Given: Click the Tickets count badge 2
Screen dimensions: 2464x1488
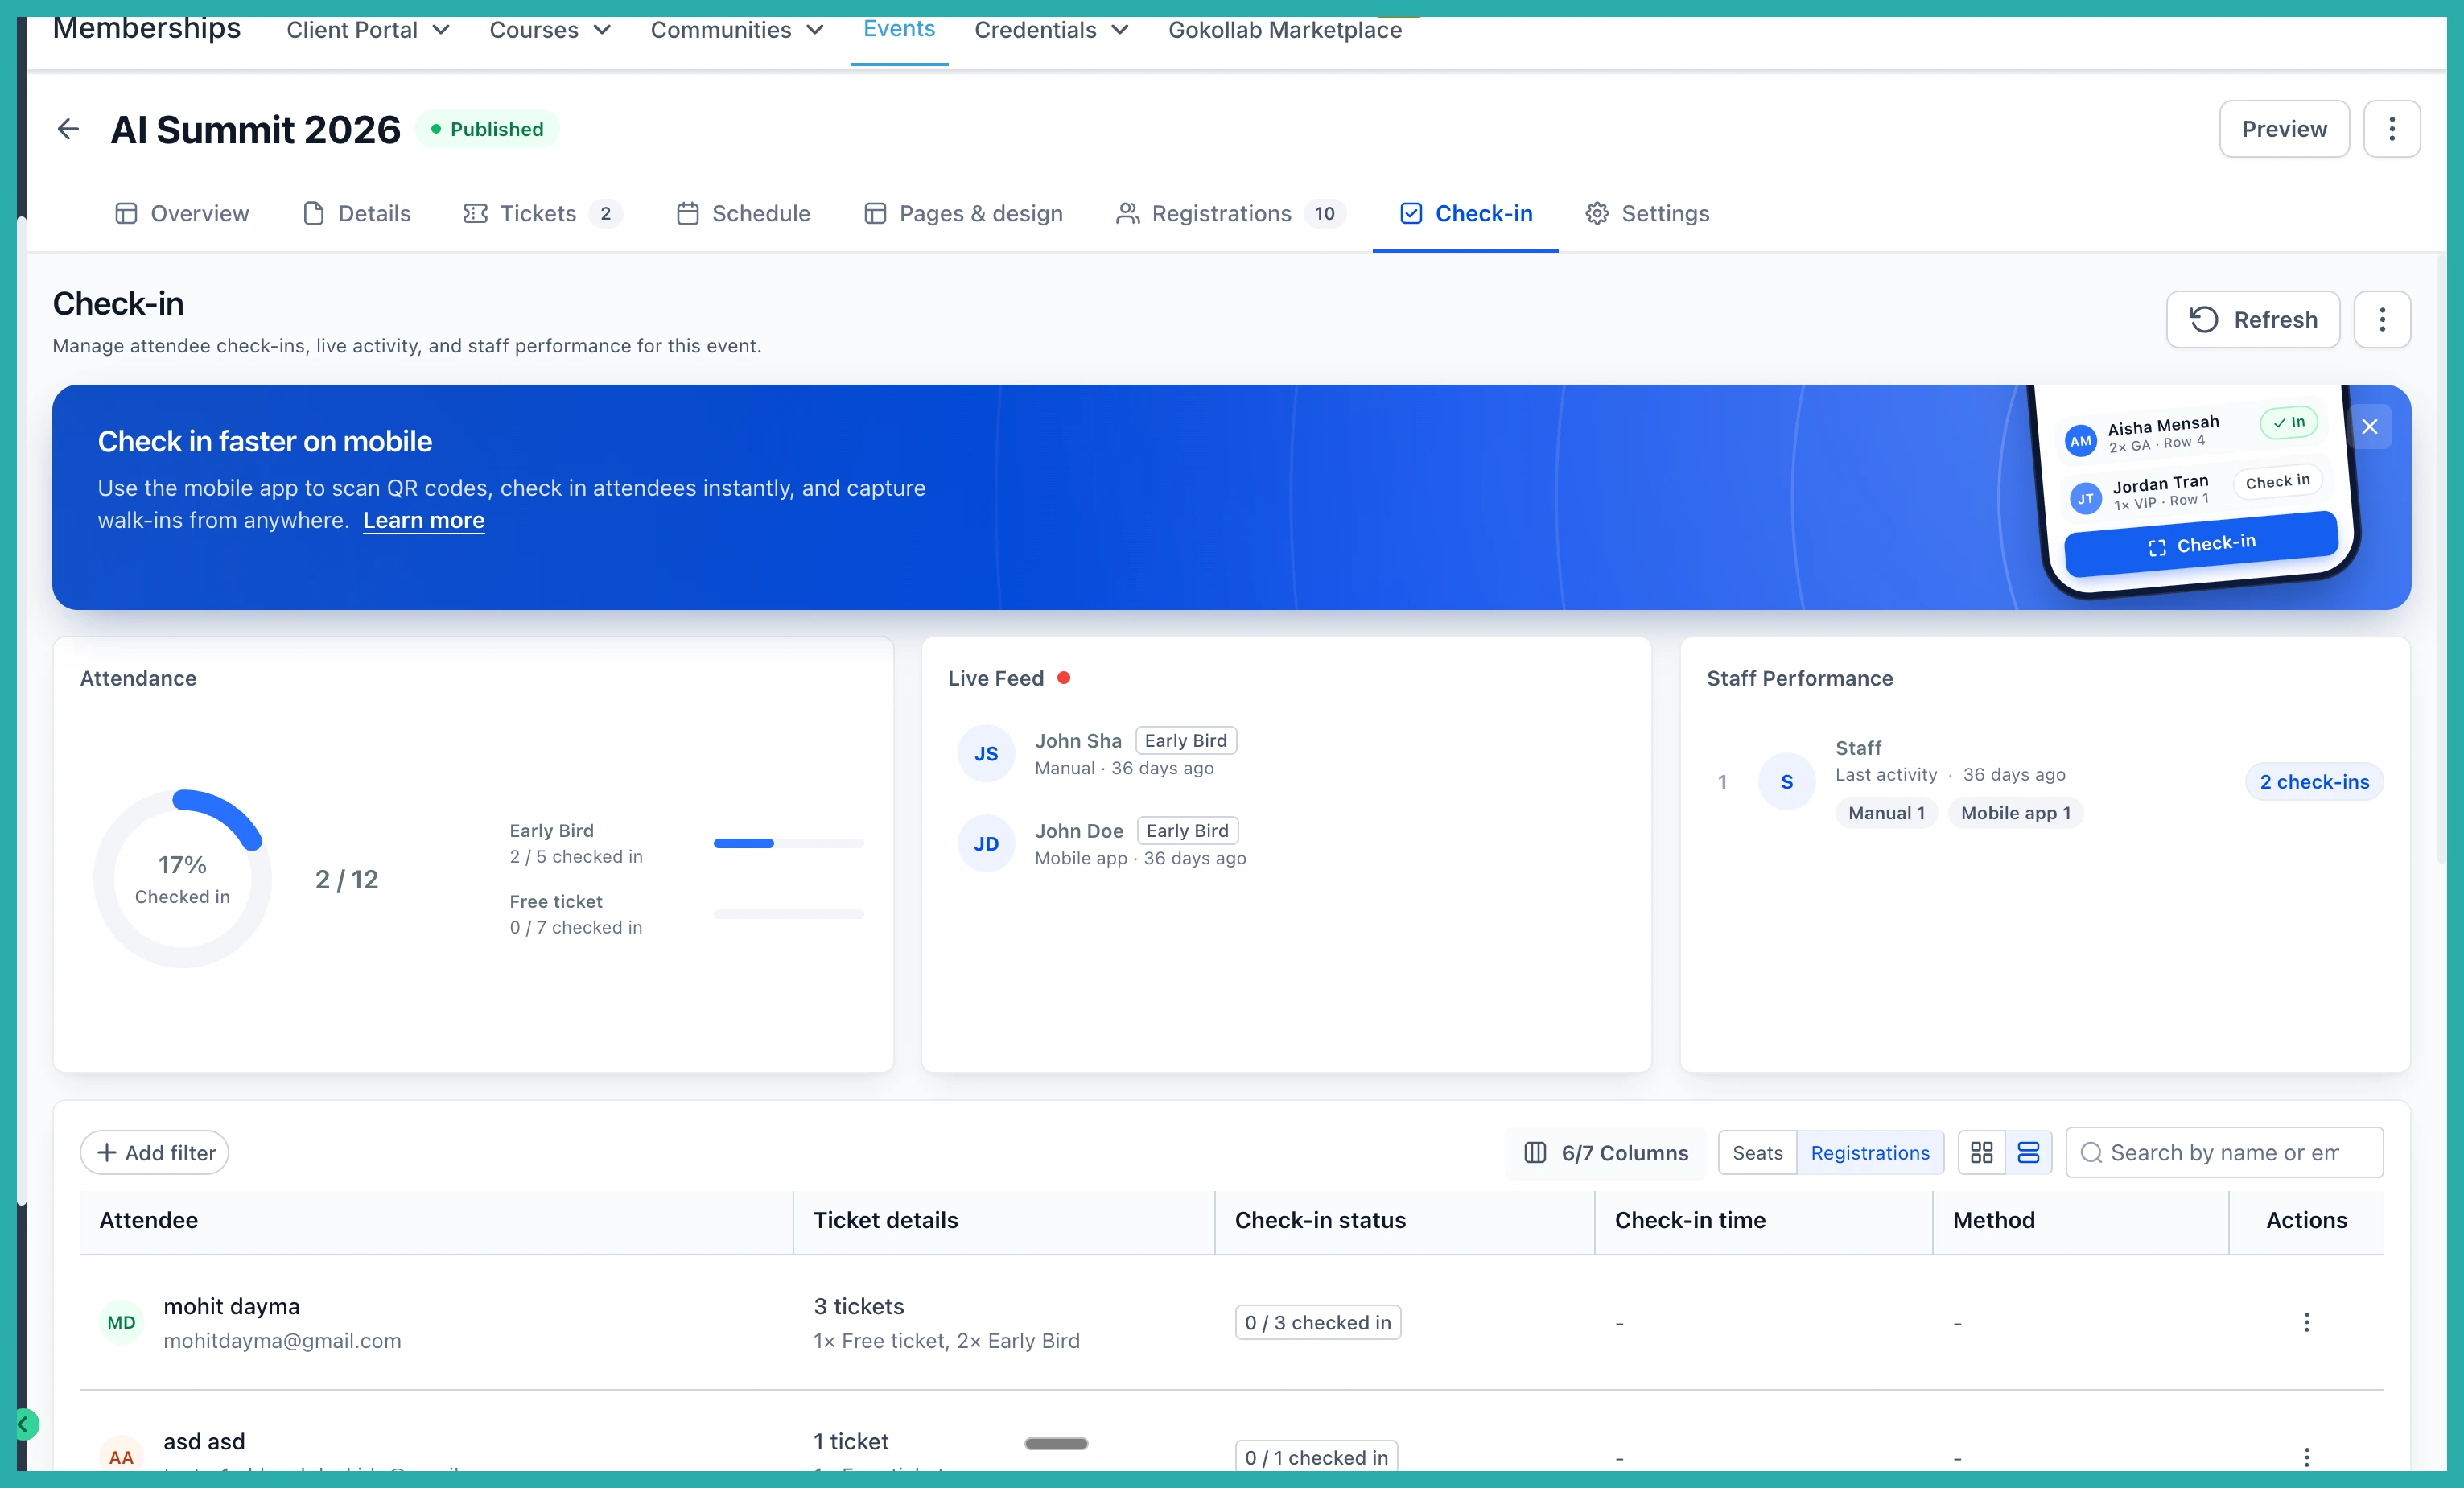Looking at the screenshot, I should pos(605,213).
